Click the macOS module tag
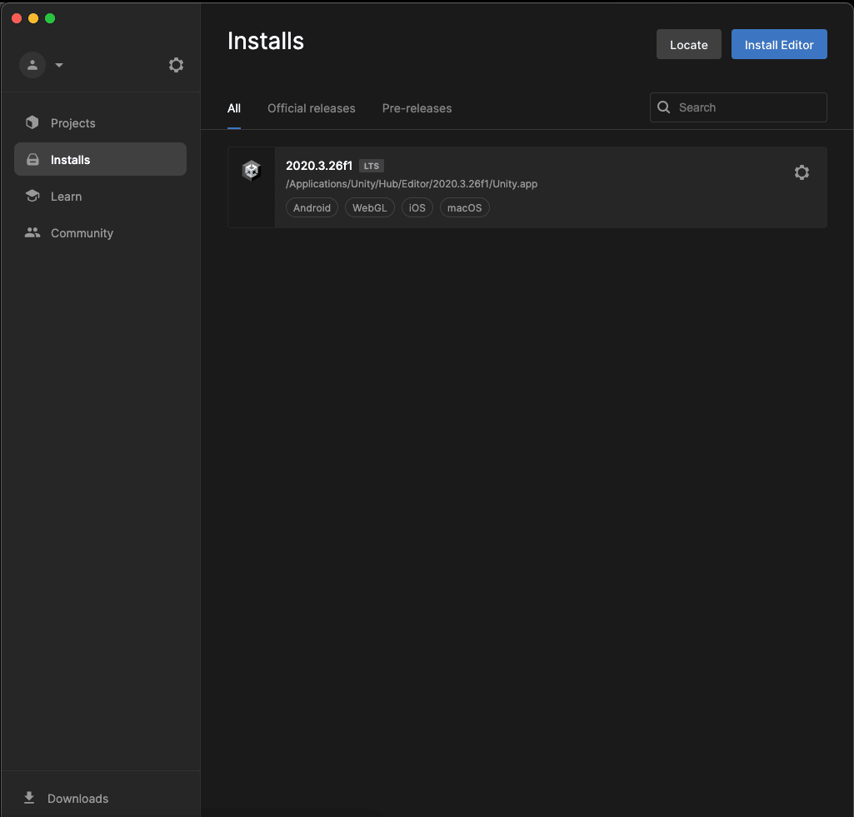 [x=465, y=208]
